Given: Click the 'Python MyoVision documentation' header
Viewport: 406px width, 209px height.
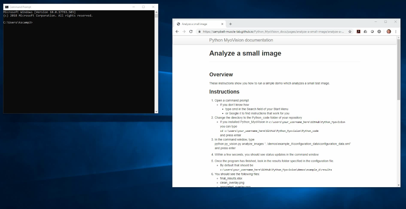Looking at the screenshot, I should pos(241,40).
